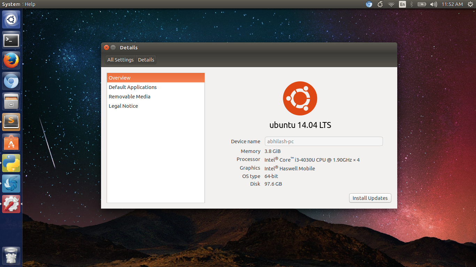
Task: Click the Device name input field
Action: (324, 141)
